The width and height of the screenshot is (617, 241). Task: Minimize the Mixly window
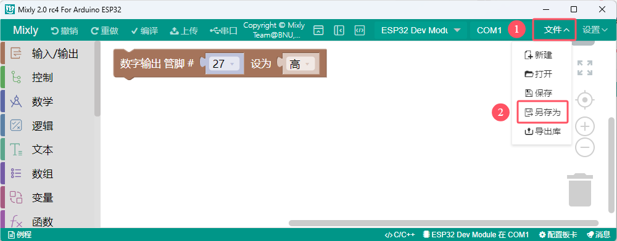click(x=546, y=9)
